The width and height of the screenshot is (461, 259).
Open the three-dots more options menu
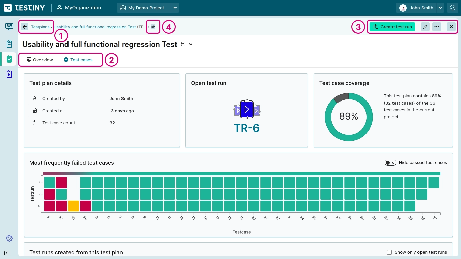point(437,27)
